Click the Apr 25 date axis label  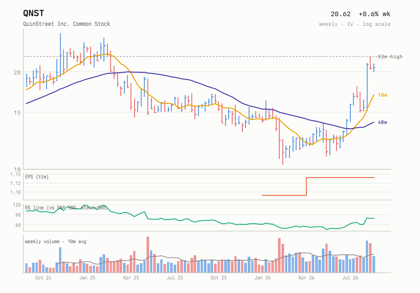click(x=131, y=278)
